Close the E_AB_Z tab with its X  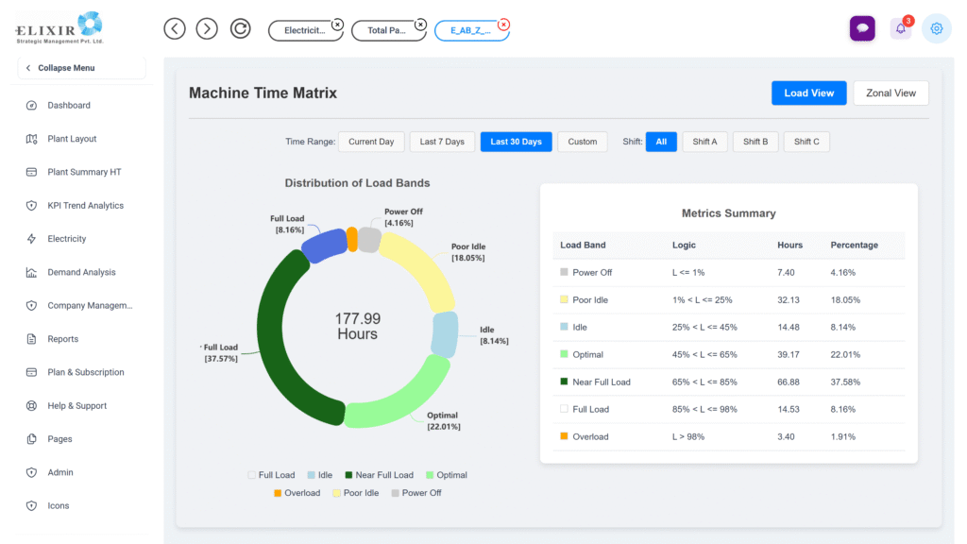tap(503, 25)
